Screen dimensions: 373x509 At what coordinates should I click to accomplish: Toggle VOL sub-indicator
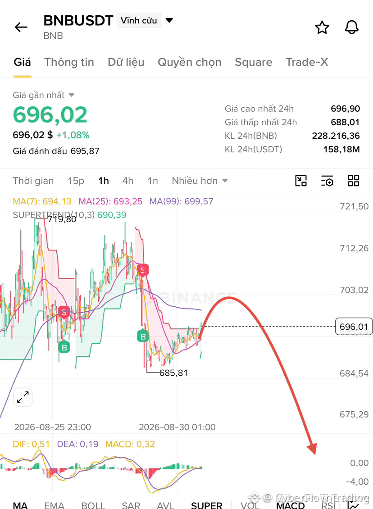coord(250,505)
